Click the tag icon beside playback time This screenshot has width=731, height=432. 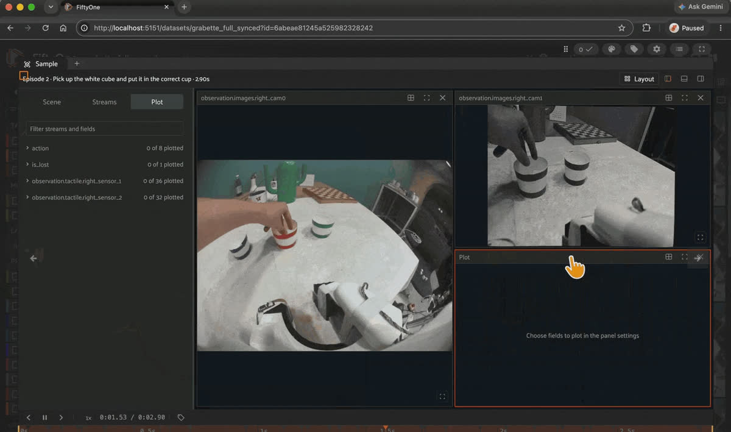coord(181,417)
